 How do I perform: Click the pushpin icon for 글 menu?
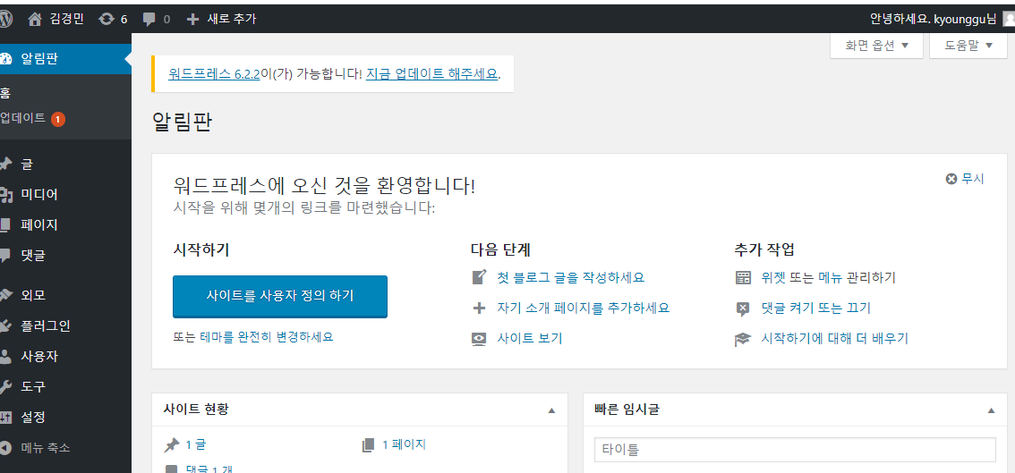[6, 165]
